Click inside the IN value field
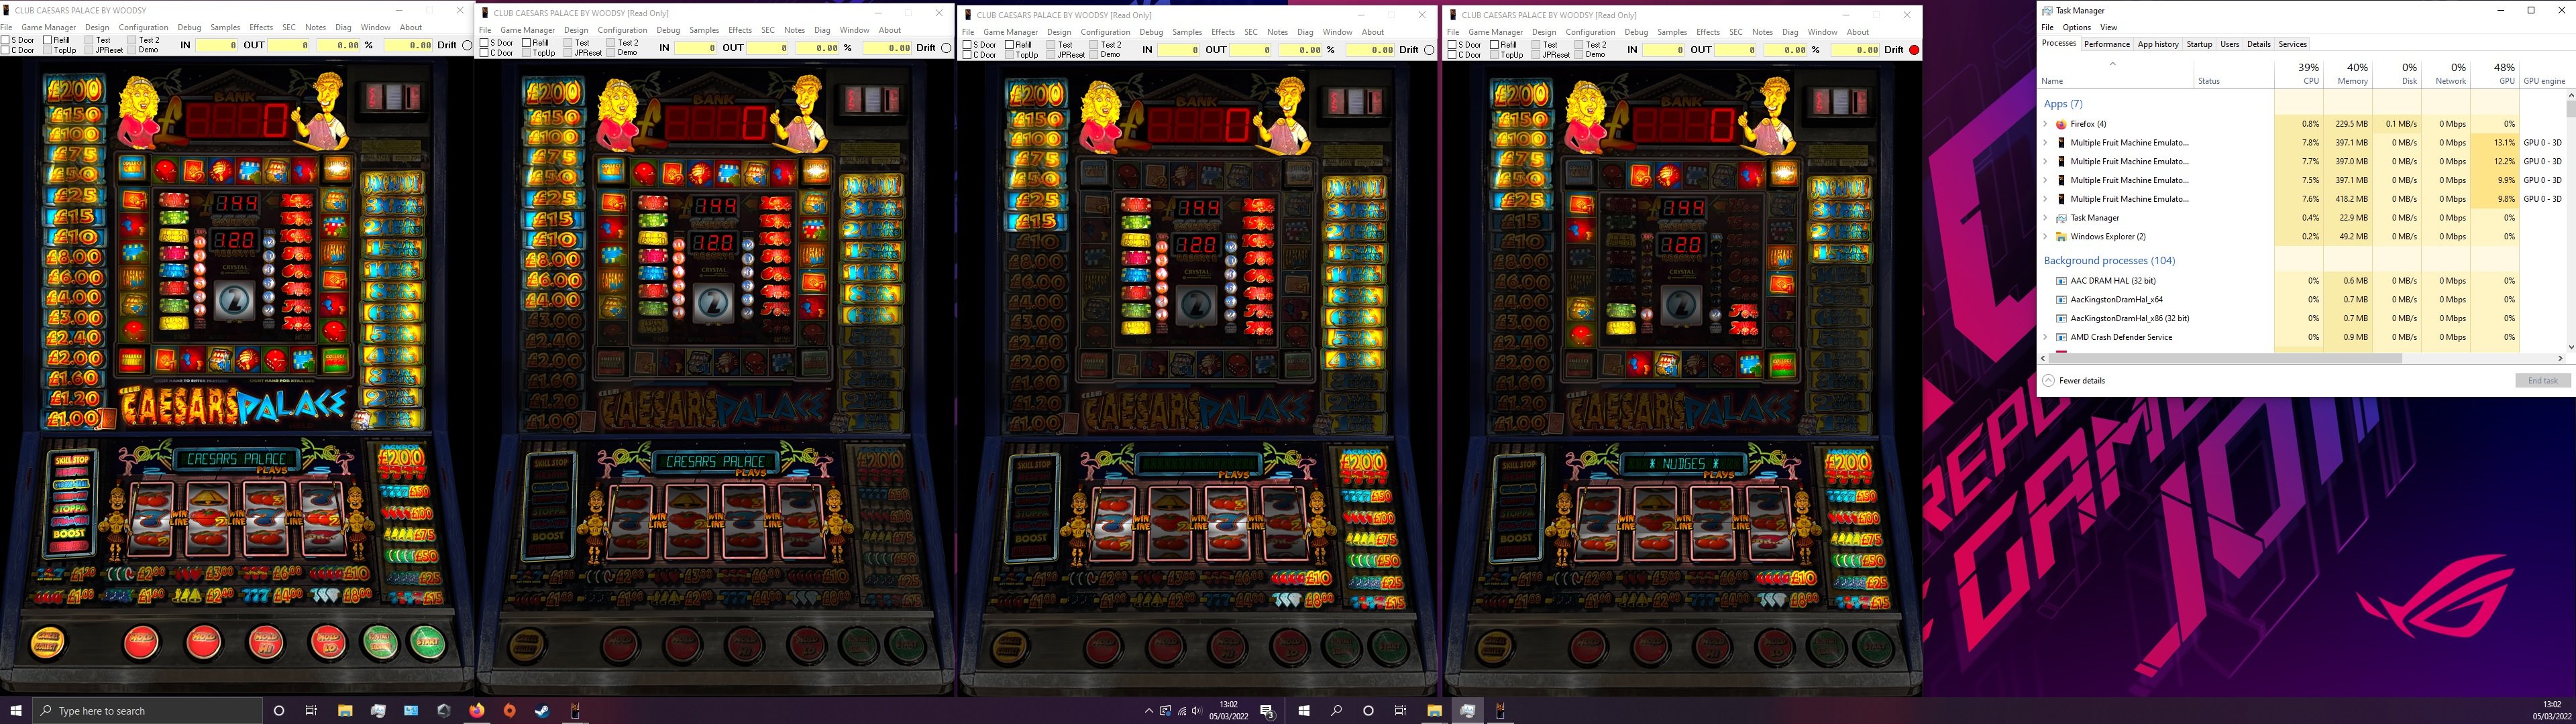 (218, 45)
